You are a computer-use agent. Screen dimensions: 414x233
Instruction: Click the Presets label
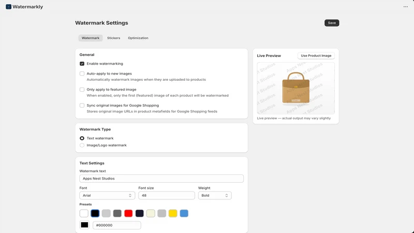85,205
